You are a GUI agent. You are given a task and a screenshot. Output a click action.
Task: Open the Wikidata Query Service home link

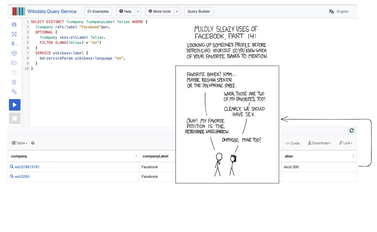pos(52,11)
